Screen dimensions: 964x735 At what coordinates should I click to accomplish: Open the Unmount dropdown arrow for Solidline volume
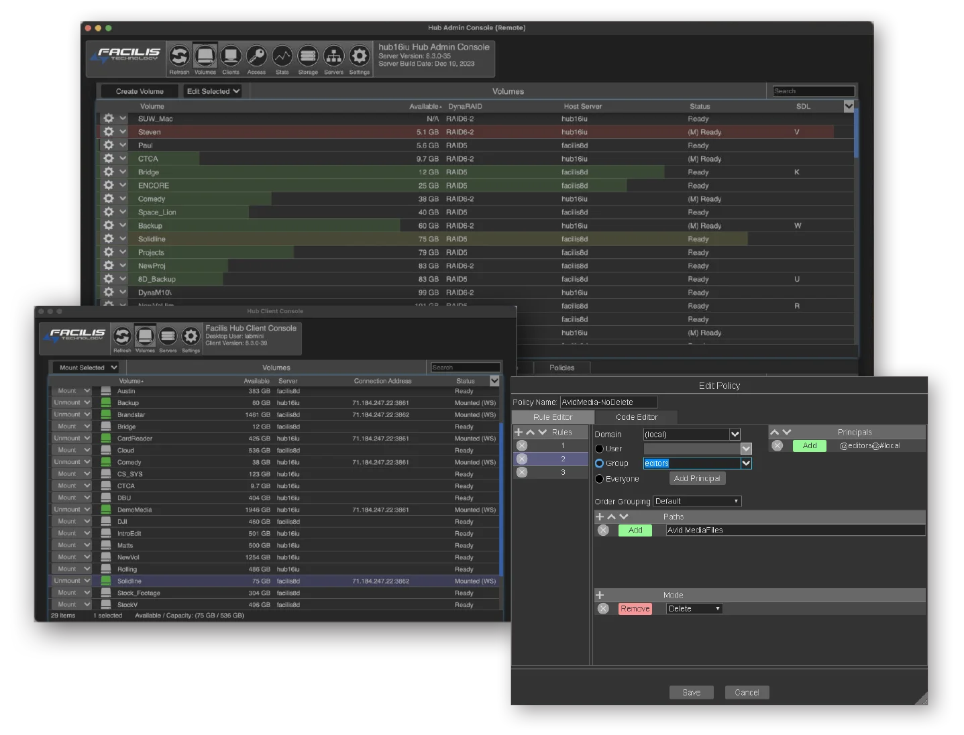point(87,581)
